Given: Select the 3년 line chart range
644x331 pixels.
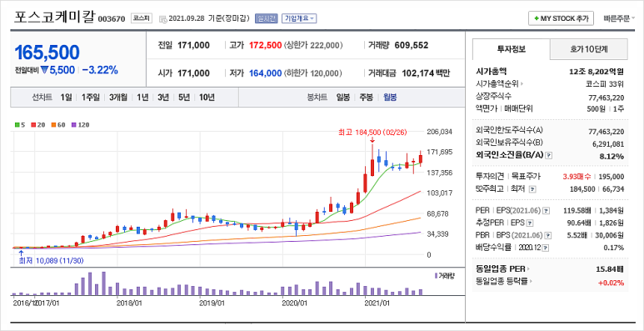Looking at the screenshot, I should coord(163,98).
